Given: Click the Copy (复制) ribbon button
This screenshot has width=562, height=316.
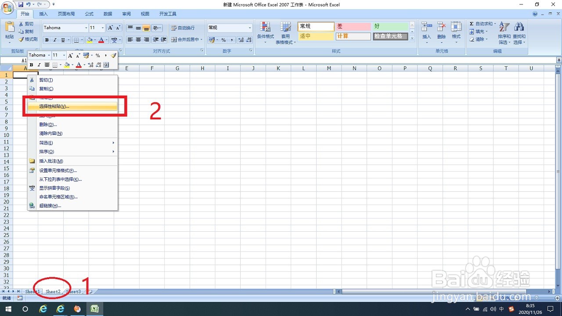Looking at the screenshot, I should [26, 31].
